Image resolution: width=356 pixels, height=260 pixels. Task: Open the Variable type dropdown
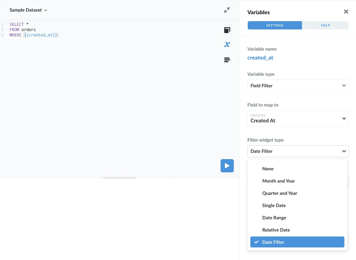click(298, 85)
